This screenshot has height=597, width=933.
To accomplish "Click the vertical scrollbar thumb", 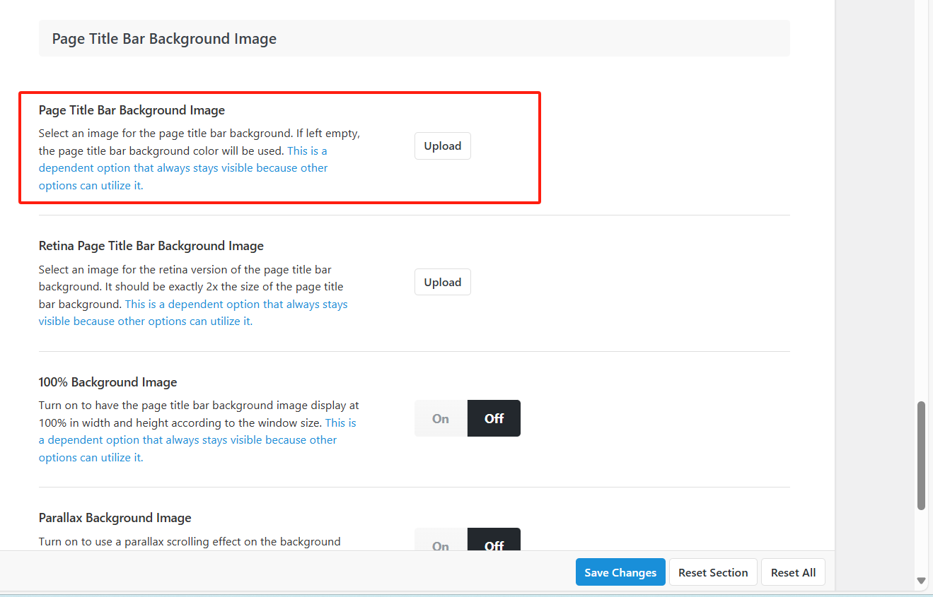I will coord(921,456).
